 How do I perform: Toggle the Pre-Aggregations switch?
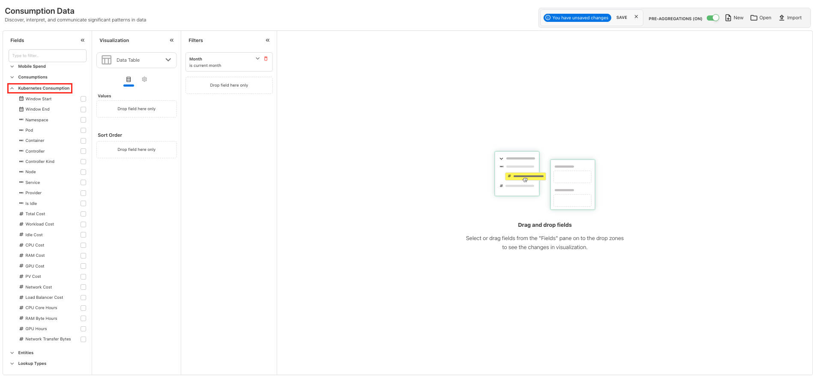pos(713,18)
